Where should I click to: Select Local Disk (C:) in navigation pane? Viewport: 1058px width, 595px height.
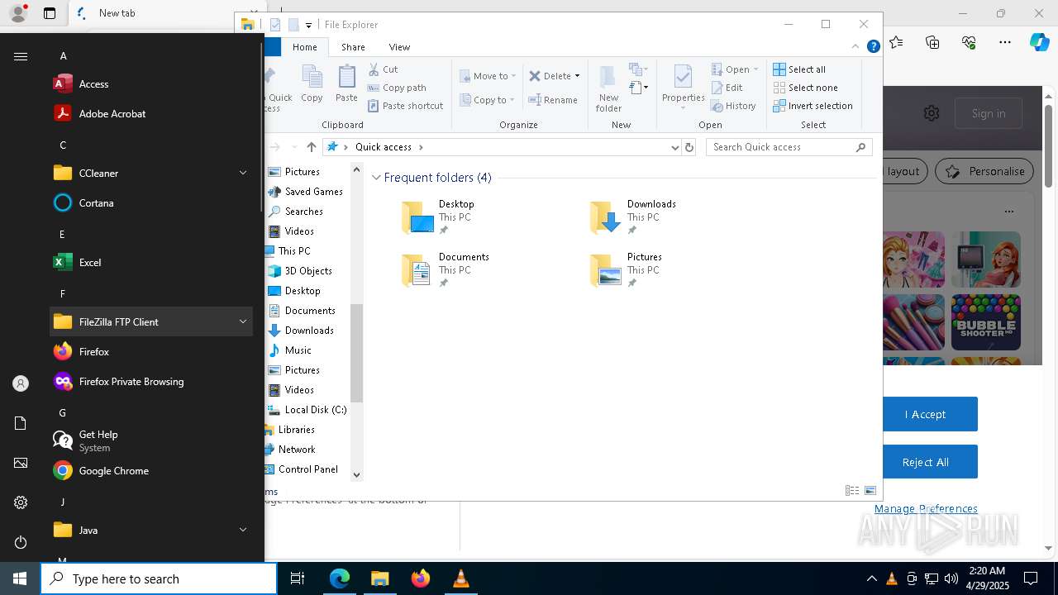click(x=315, y=410)
